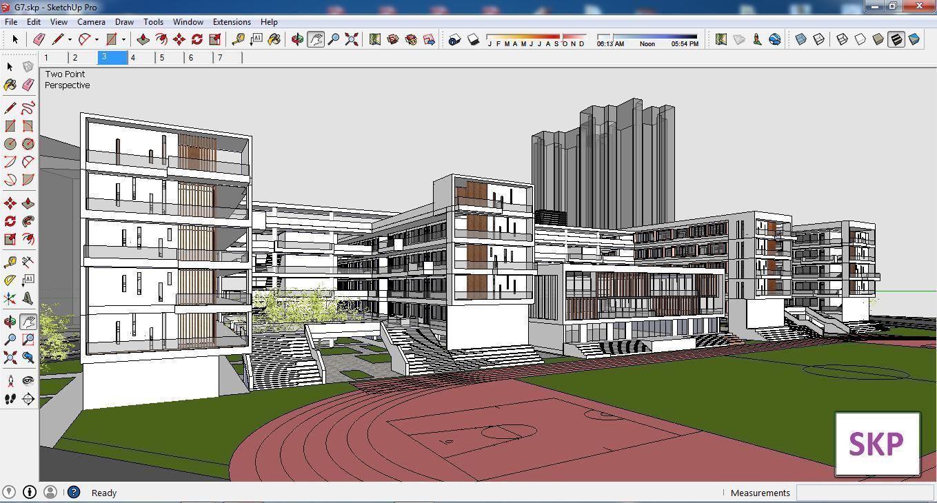Open Preview model in Google Earth icon
Viewport: 937px width, 503px height.
pyautogui.click(x=774, y=39)
